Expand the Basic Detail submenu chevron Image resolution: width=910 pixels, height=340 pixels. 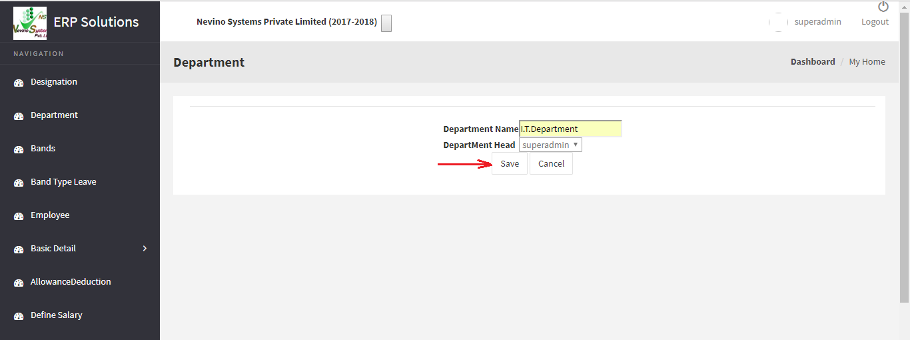tap(145, 249)
